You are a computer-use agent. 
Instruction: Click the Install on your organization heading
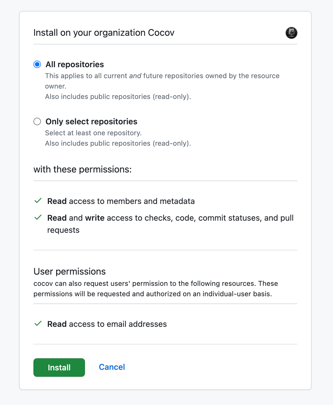point(104,33)
